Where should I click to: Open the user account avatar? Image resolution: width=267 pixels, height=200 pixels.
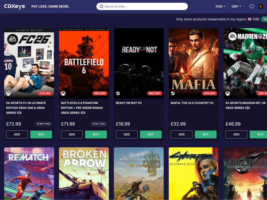[261, 7]
